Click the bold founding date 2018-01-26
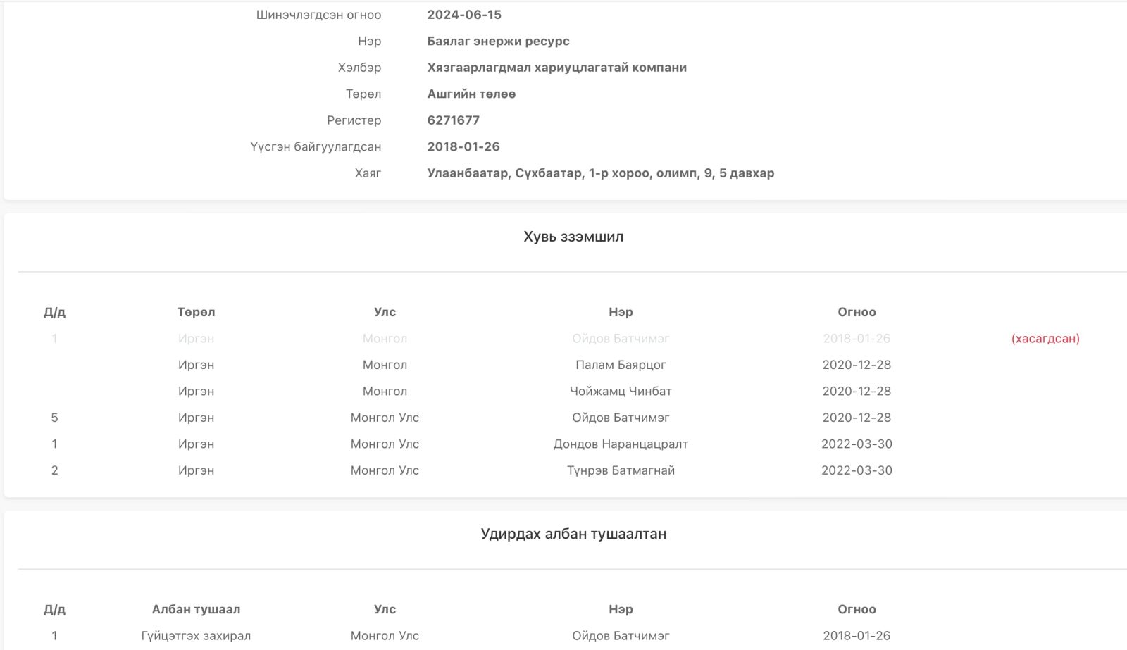Screen dimensions: 1127x650 463,146
